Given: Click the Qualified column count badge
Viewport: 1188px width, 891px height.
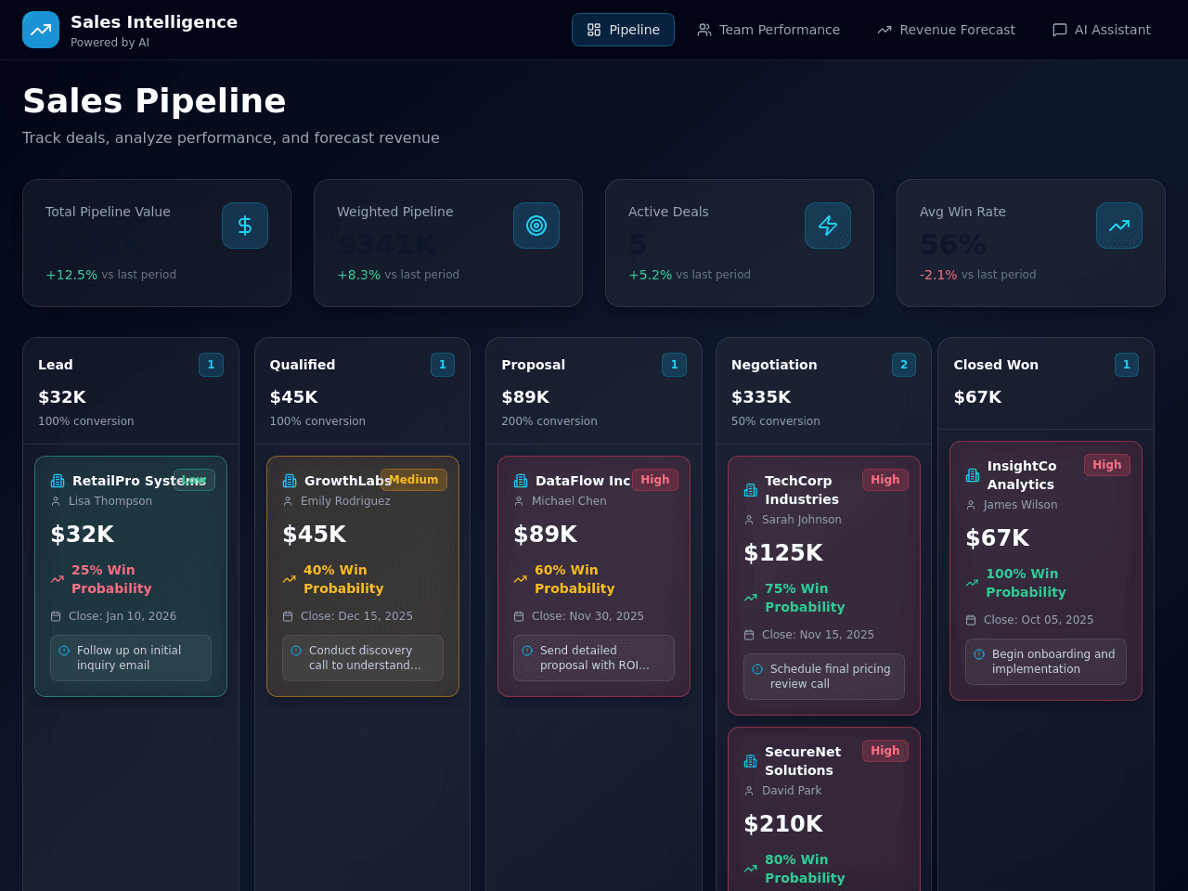Looking at the screenshot, I should 443,365.
